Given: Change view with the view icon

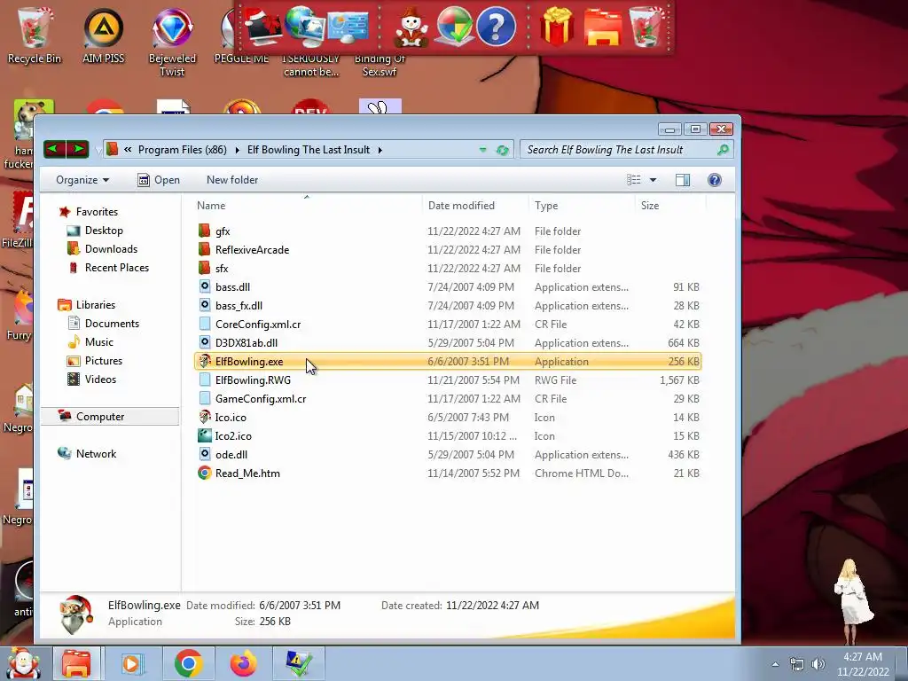Looking at the screenshot, I should (633, 180).
